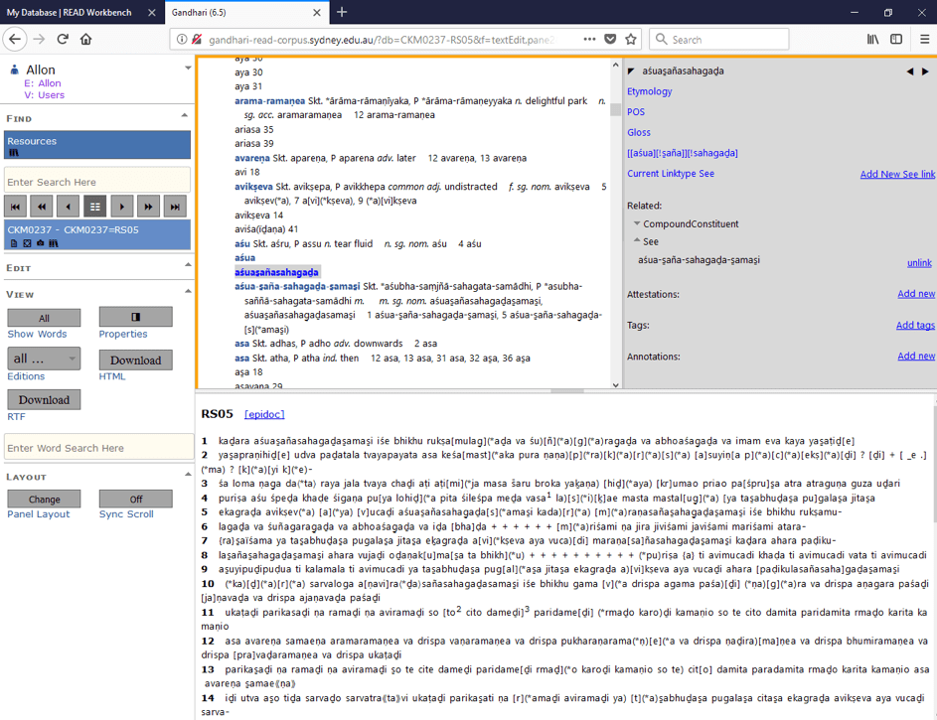This screenshot has width=937, height=720.
Task: Toggle Show Words to All
Action: coord(43,317)
